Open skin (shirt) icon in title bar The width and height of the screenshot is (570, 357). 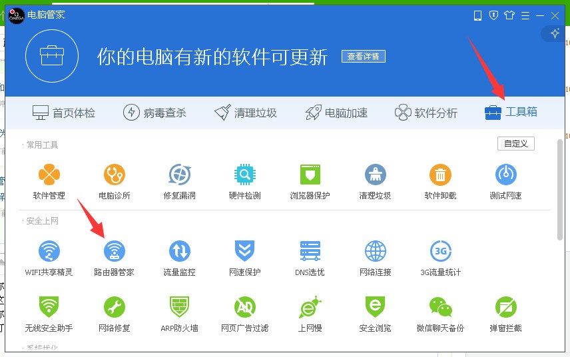[x=509, y=15]
